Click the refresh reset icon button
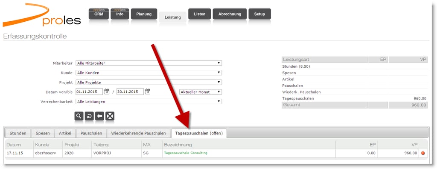437x169 pixels. 89,116
